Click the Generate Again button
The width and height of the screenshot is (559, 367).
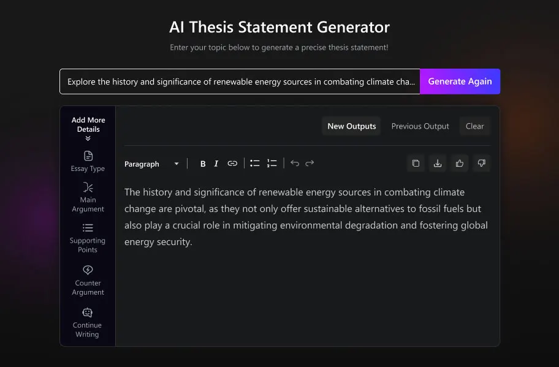460,81
